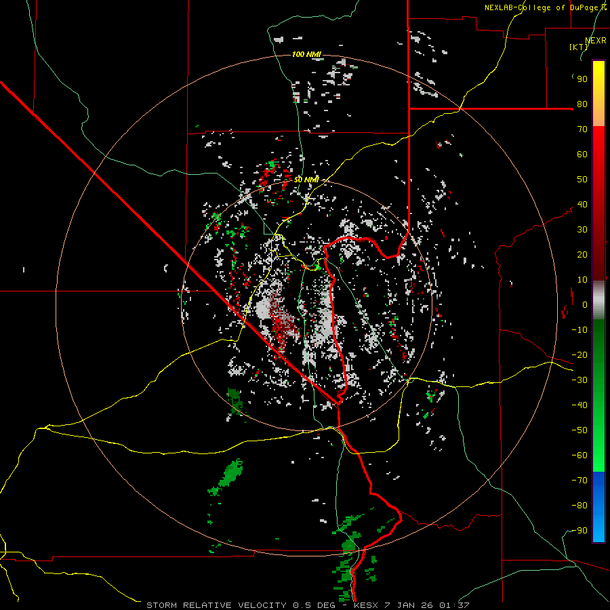Click the -20 value on velocity scale
This screenshot has height=610, width=610.
click(x=579, y=355)
